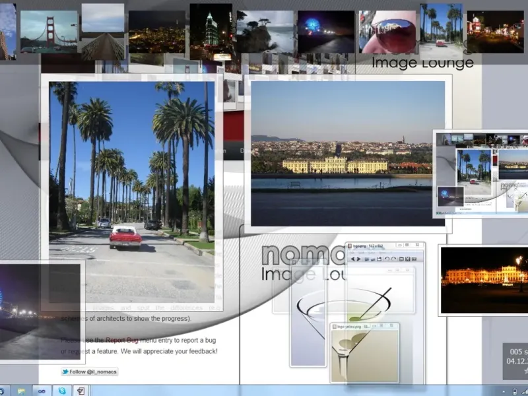Click the save icon in logo.png toolbar
The image size is (528, 396).
pos(379,259)
